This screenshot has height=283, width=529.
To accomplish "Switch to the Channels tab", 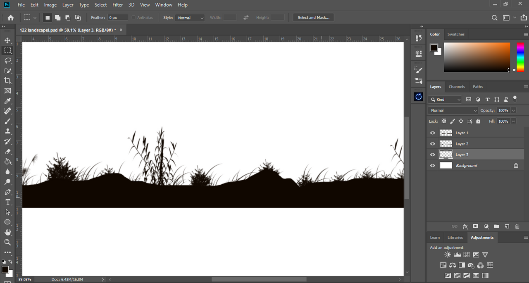I will tap(457, 87).
